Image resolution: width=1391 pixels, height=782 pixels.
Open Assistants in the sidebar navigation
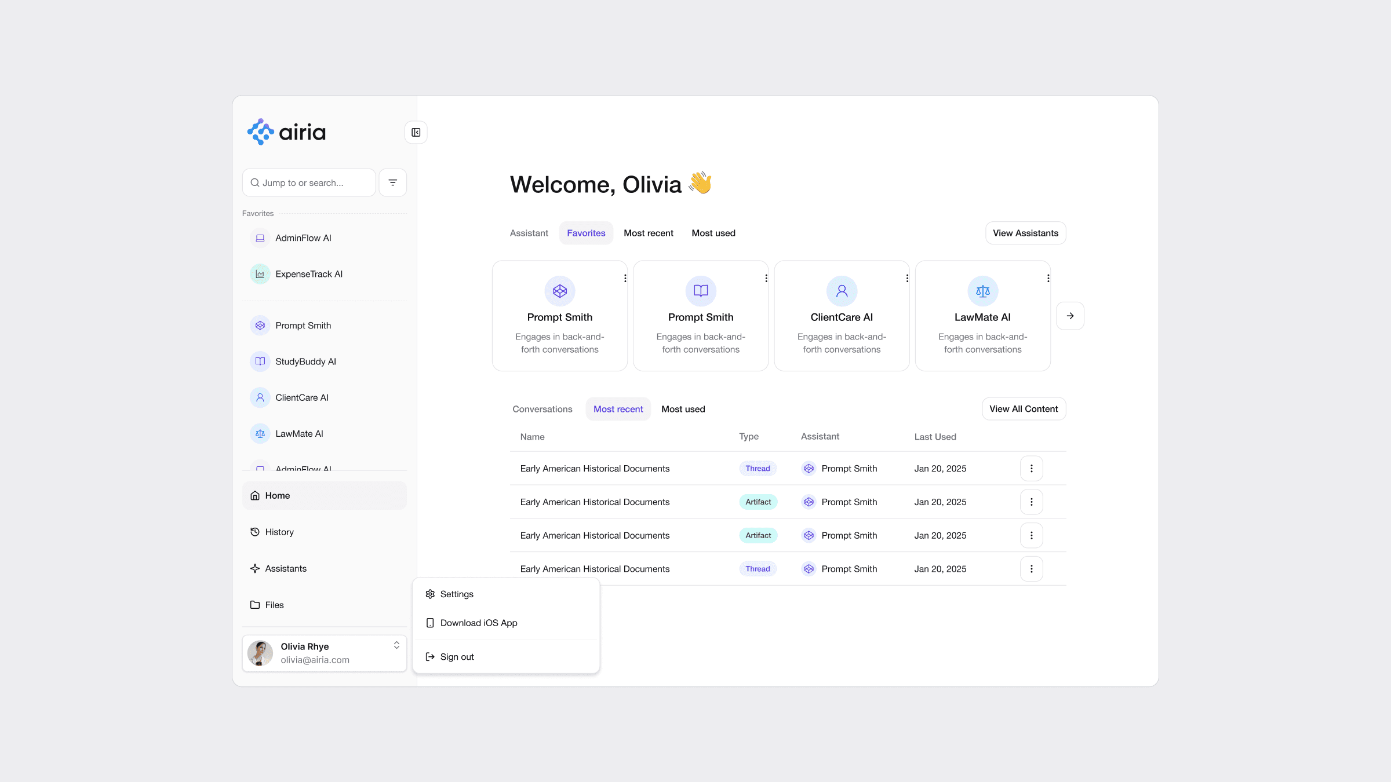coord(285,568)
